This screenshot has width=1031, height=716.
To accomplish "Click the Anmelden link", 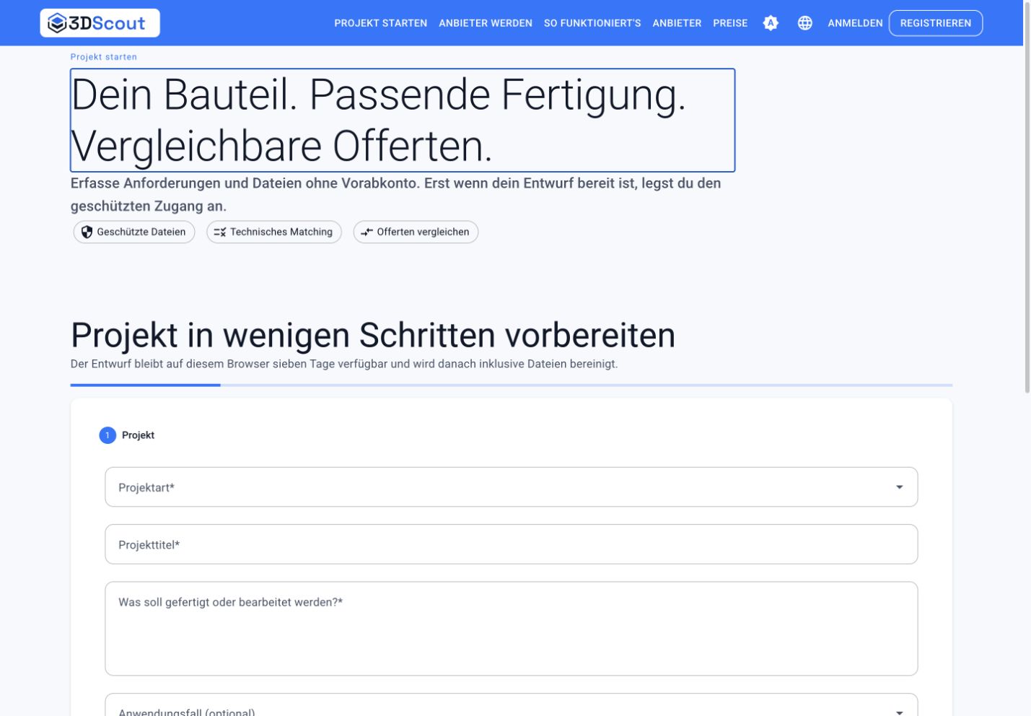I will (855, 23).
